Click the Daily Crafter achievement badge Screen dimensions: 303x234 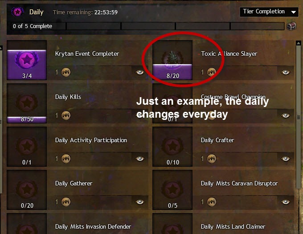click(172, 147)
